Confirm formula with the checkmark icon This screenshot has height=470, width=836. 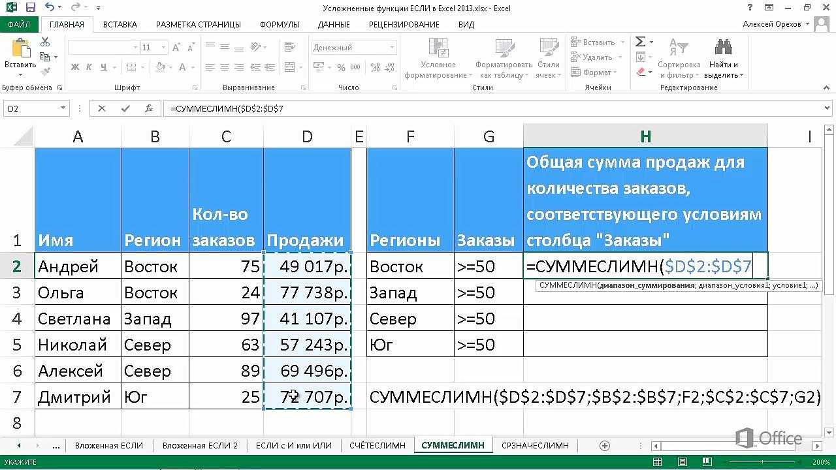pyautogui.click(x=125, y=109)
